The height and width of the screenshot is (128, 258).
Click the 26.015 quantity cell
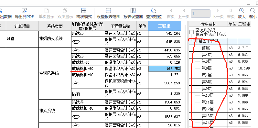coord(165,125)
